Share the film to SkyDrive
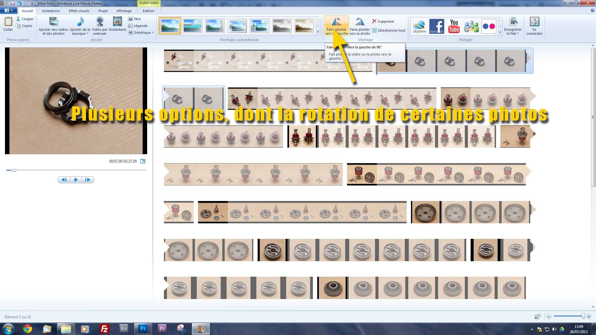Screen dimensions: 596x335 (x=419, y=26)
